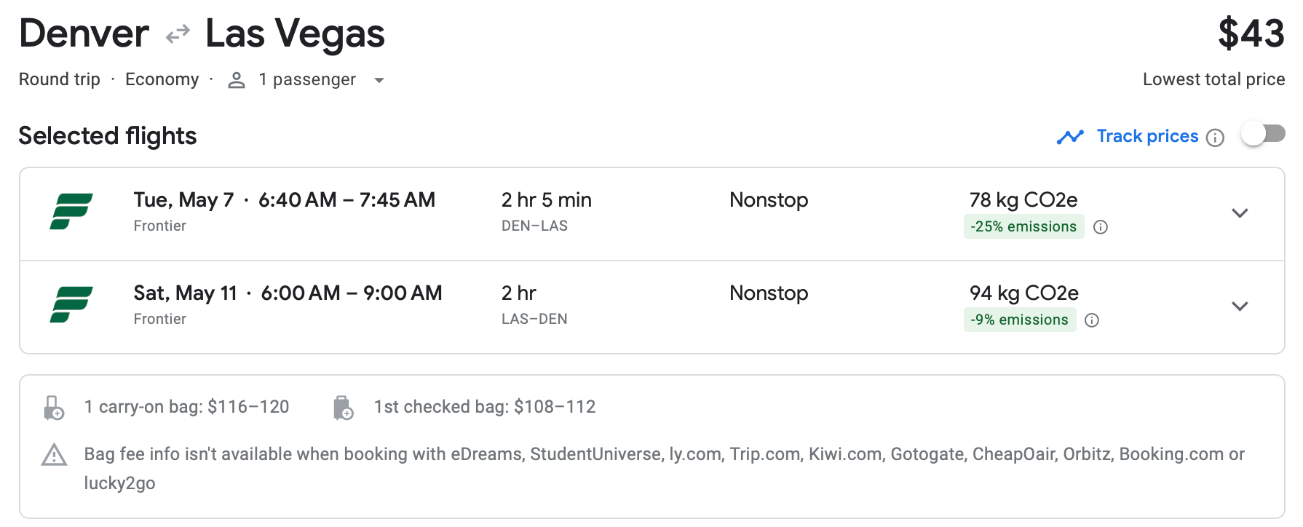
Task: Click the -9% emissions badge
Action: pos(1019,320)
